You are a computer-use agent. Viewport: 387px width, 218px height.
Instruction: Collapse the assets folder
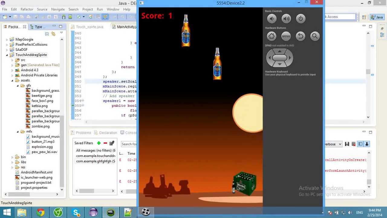point(12,81)
